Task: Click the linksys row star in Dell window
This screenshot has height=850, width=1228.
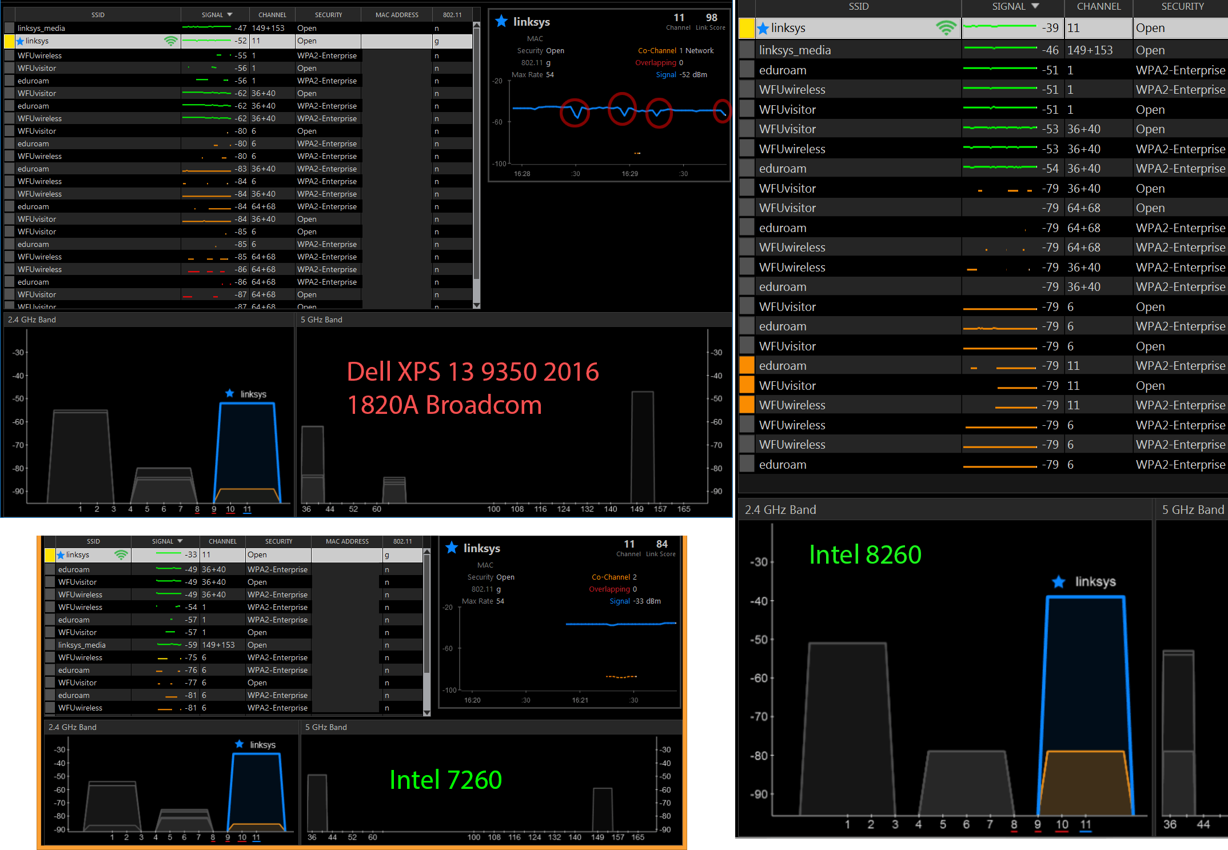Action: coord(21,41)
